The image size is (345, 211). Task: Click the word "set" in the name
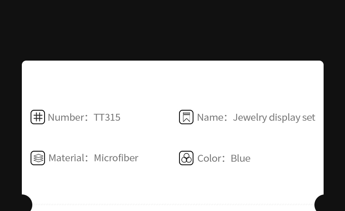[x=308, y=117]
